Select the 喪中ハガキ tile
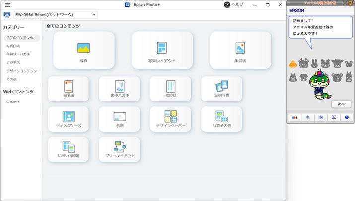This screenshot has width=355, height=201. click(120, 89)
